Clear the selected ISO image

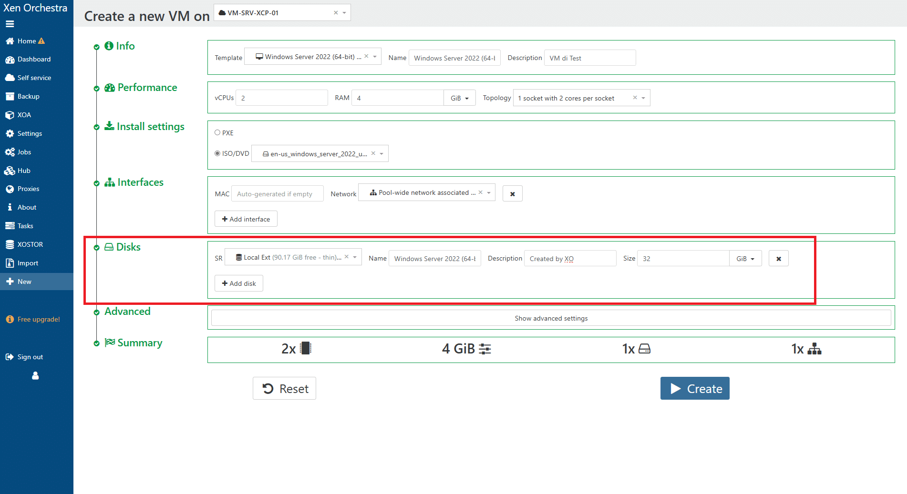tap(373, 153)
